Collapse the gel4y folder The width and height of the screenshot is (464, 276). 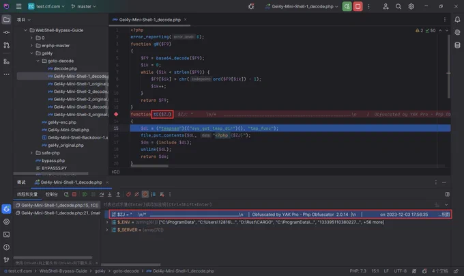pos(31,53)
